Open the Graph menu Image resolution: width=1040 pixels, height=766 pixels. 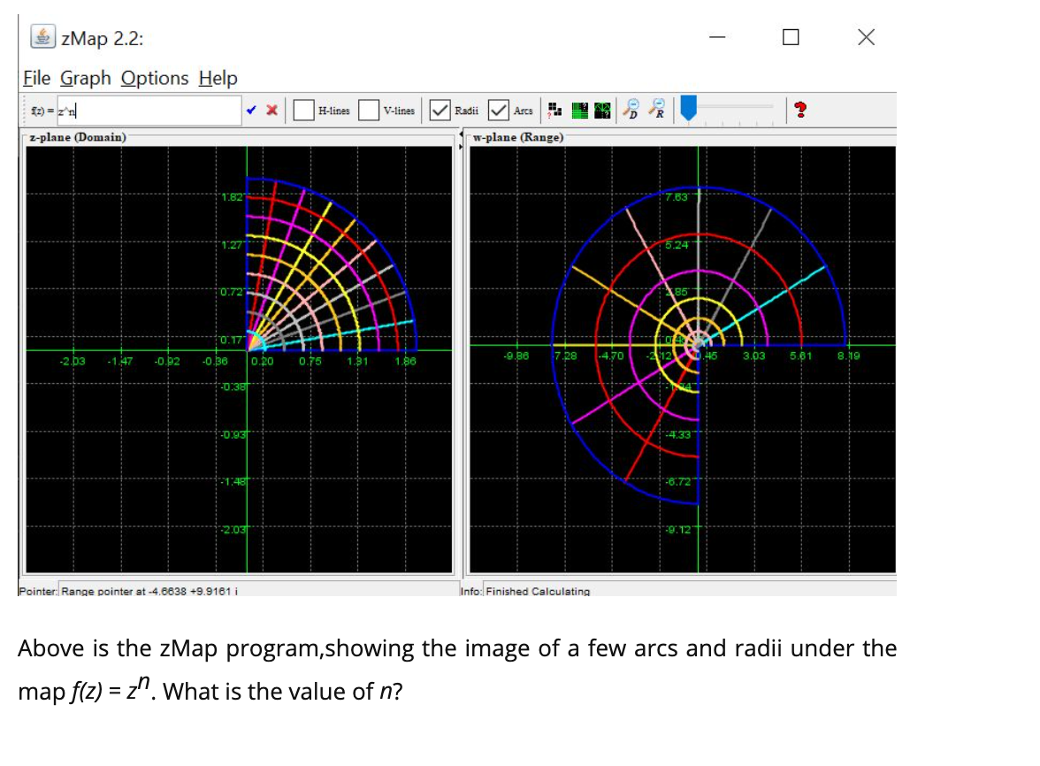point(86,78)
